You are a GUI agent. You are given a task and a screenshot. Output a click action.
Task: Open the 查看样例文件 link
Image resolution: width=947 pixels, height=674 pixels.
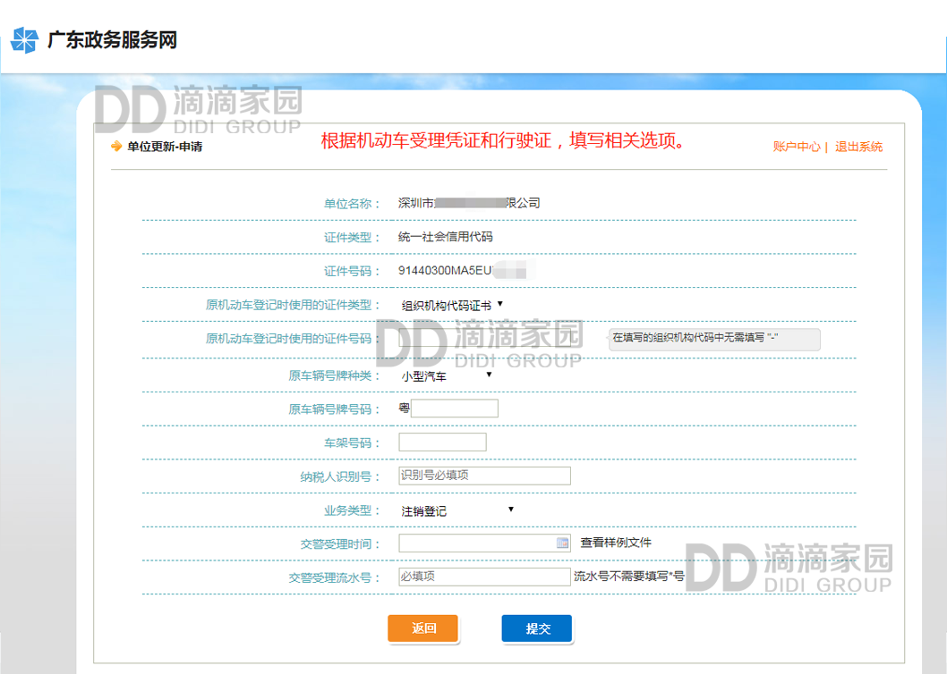click(616, 543)
